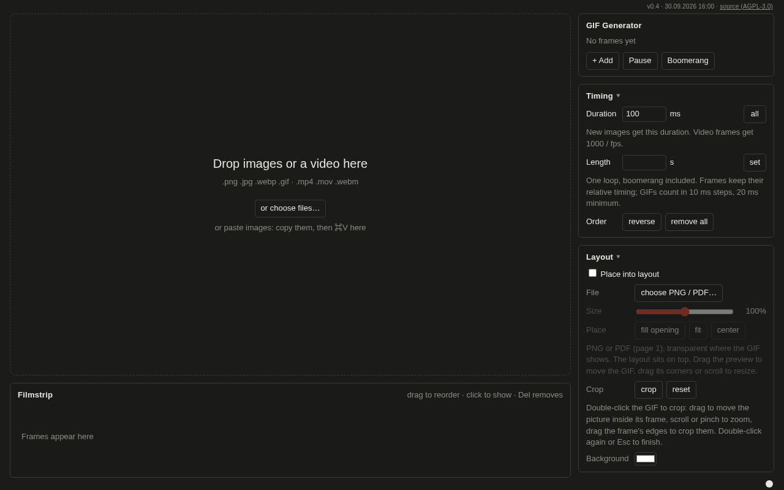Select fill opening placement
784x490 pixels.
click(x=660, y=330)
